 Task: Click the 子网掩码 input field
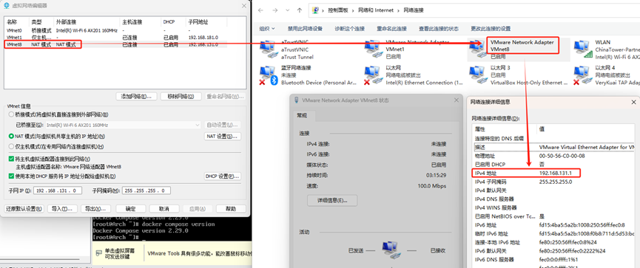[x=146, y=190]
